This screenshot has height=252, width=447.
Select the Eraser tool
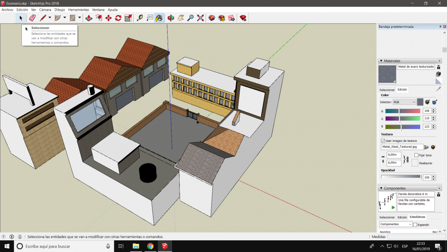tap(32, 18)
